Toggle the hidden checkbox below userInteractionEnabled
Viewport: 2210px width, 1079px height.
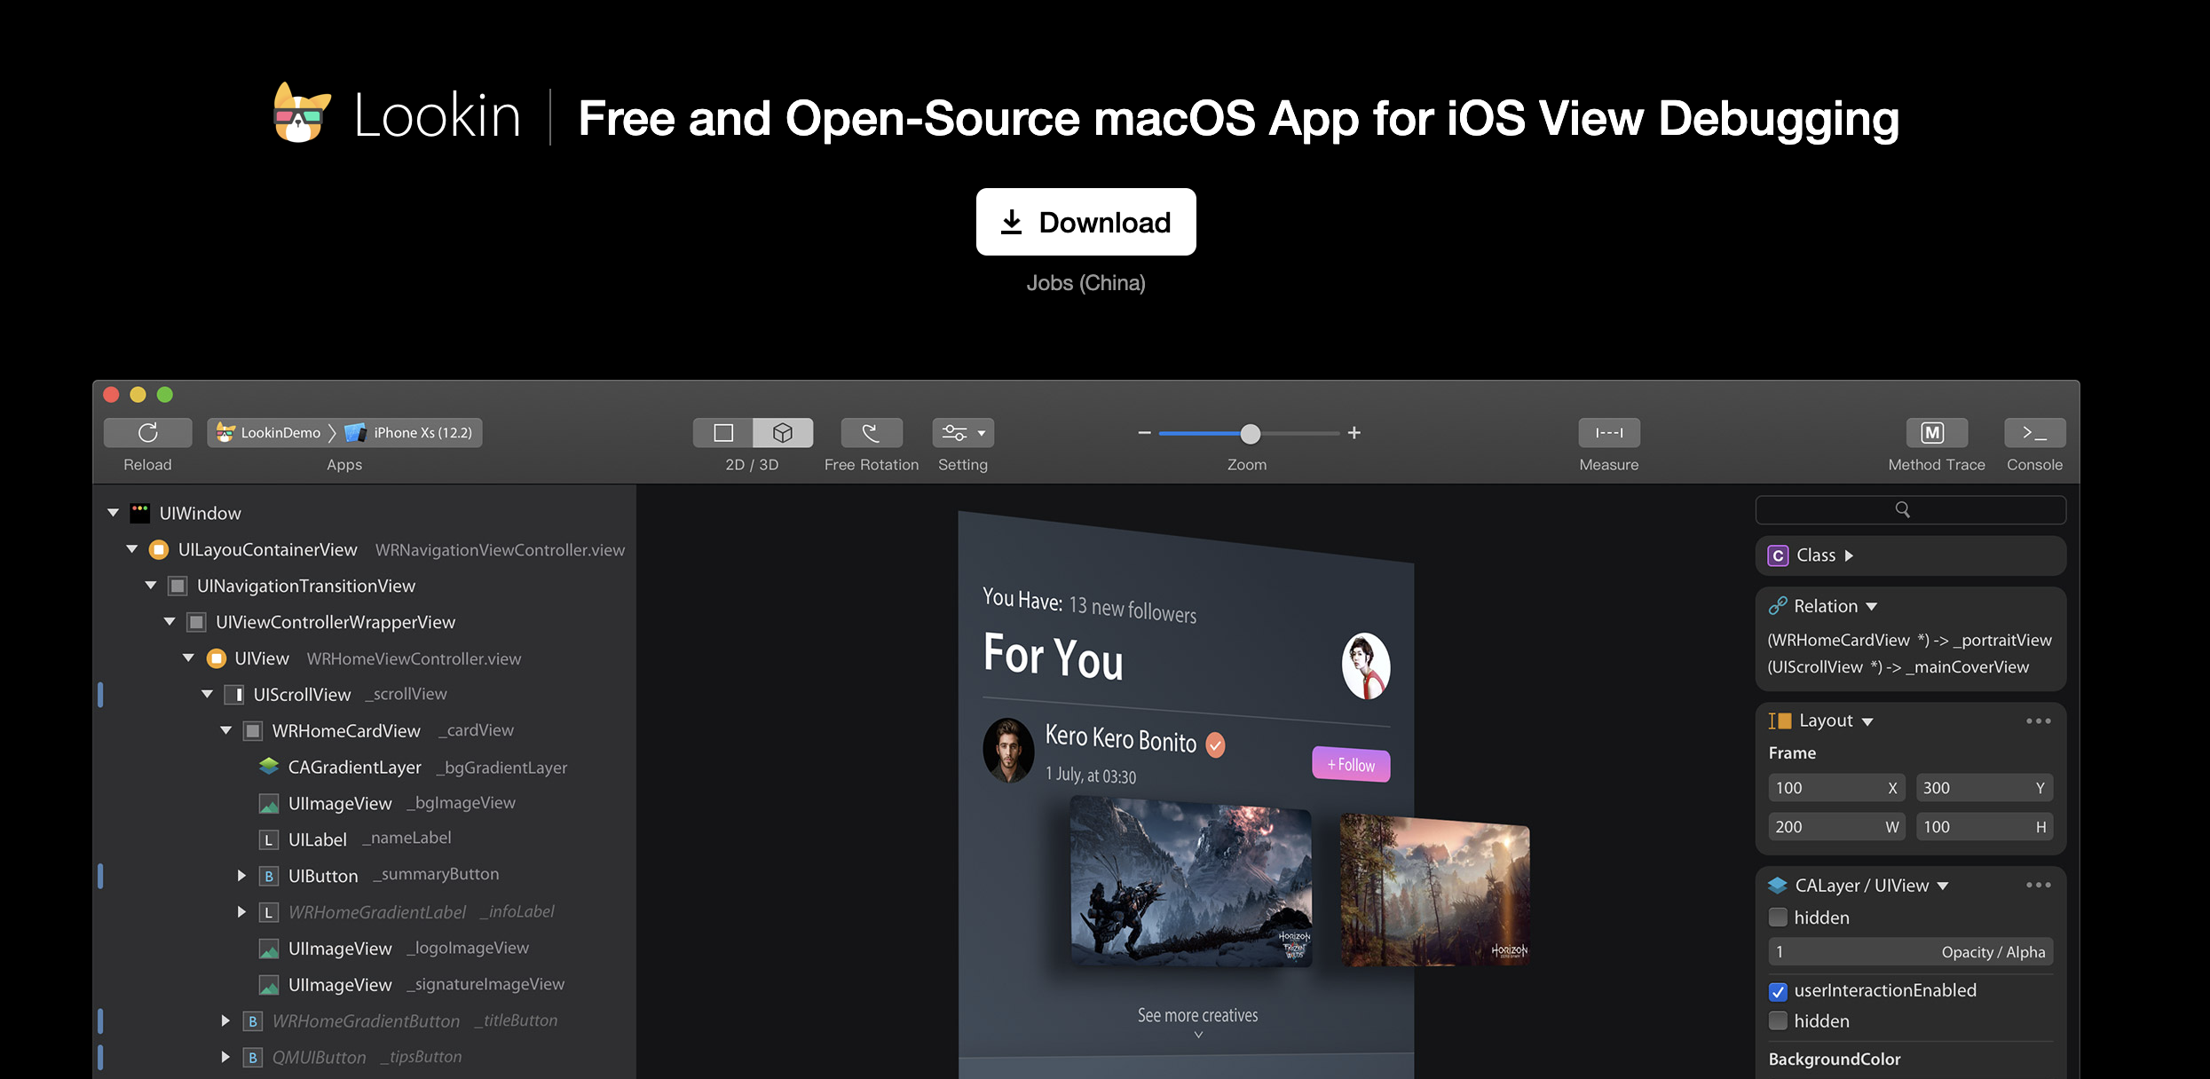tap(1778, 1020)
